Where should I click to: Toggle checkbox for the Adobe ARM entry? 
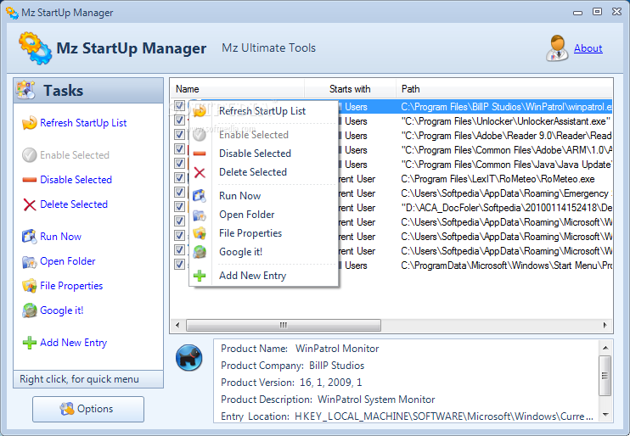(x=179, y=149)
